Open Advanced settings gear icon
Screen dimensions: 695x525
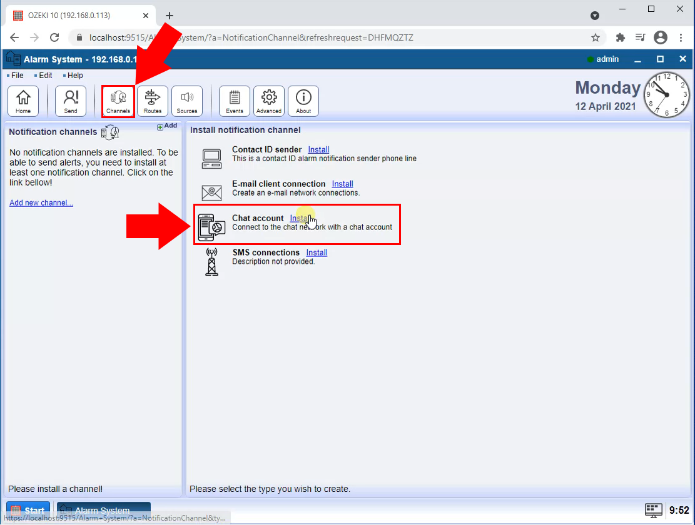click(269, 101)
